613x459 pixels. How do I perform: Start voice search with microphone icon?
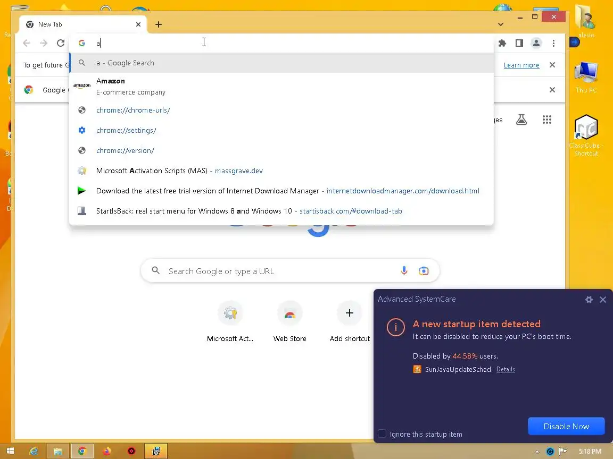[404, 270]
